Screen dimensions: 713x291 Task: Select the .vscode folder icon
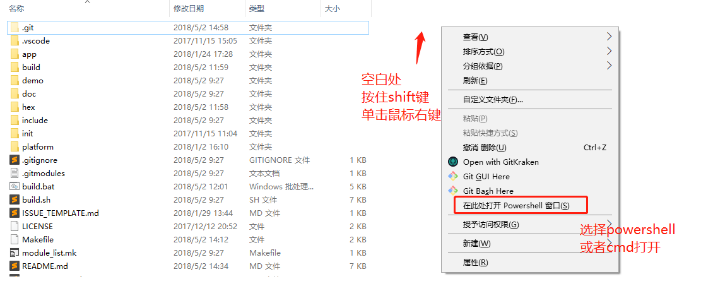14,41
